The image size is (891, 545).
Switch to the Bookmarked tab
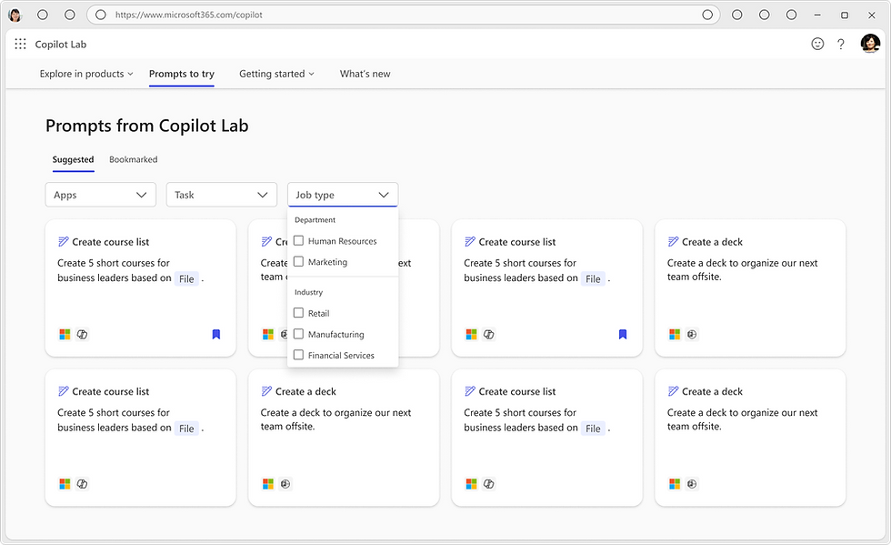tap(133, 159)
